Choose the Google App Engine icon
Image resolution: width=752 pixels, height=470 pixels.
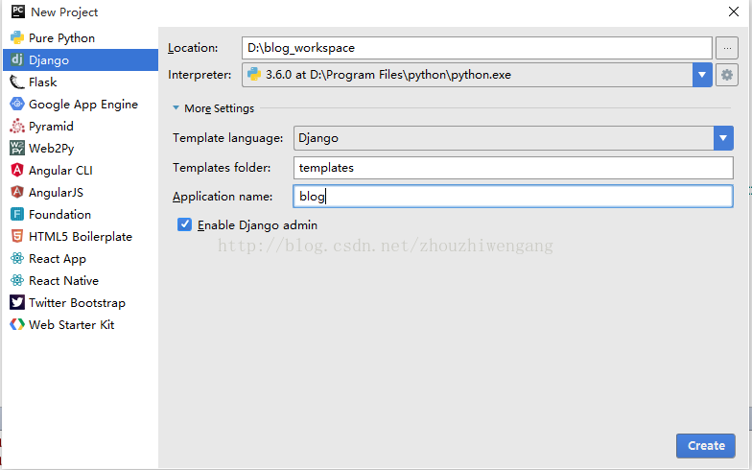[17, 104]
